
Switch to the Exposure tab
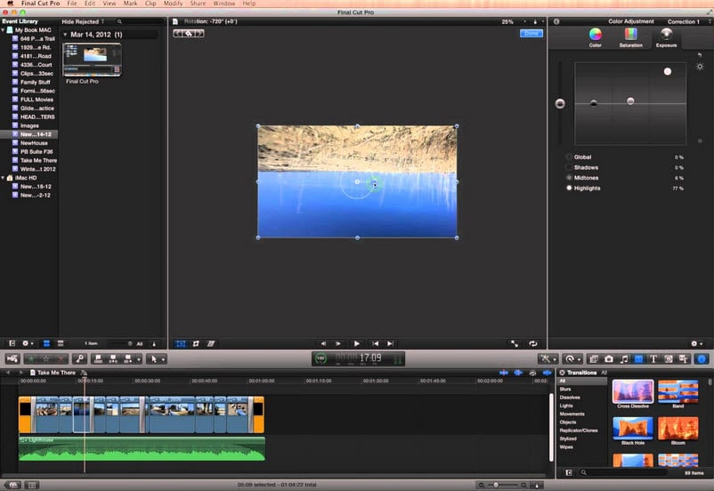tap(666, 36)
